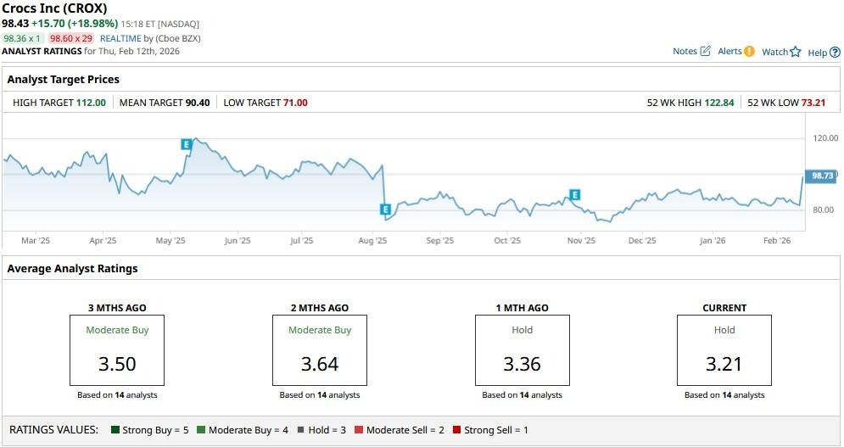
Task: Click the Watch star icon
Action: [796, 52]
